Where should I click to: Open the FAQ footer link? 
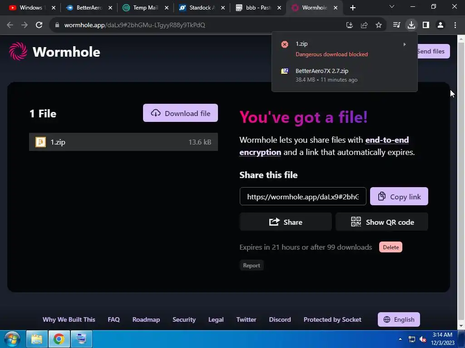[x=114, y=319]
